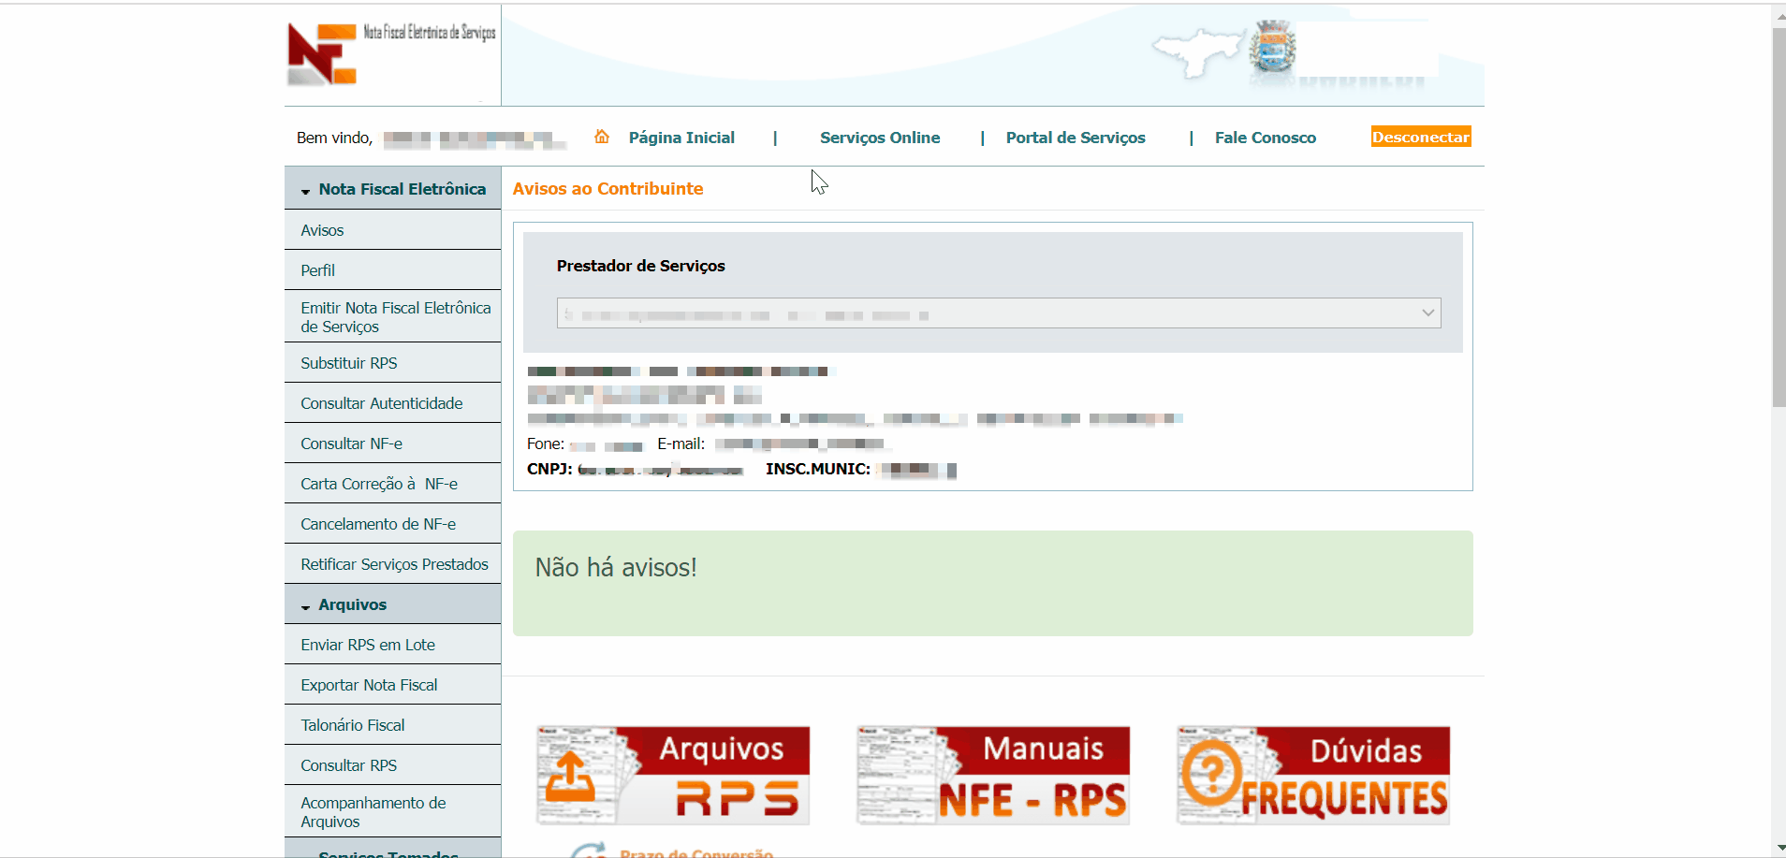Viewport: 1786px width, 858px height.
Task: Open the Prestador de Serviços dropdown
Action: (x=998, y=313)
